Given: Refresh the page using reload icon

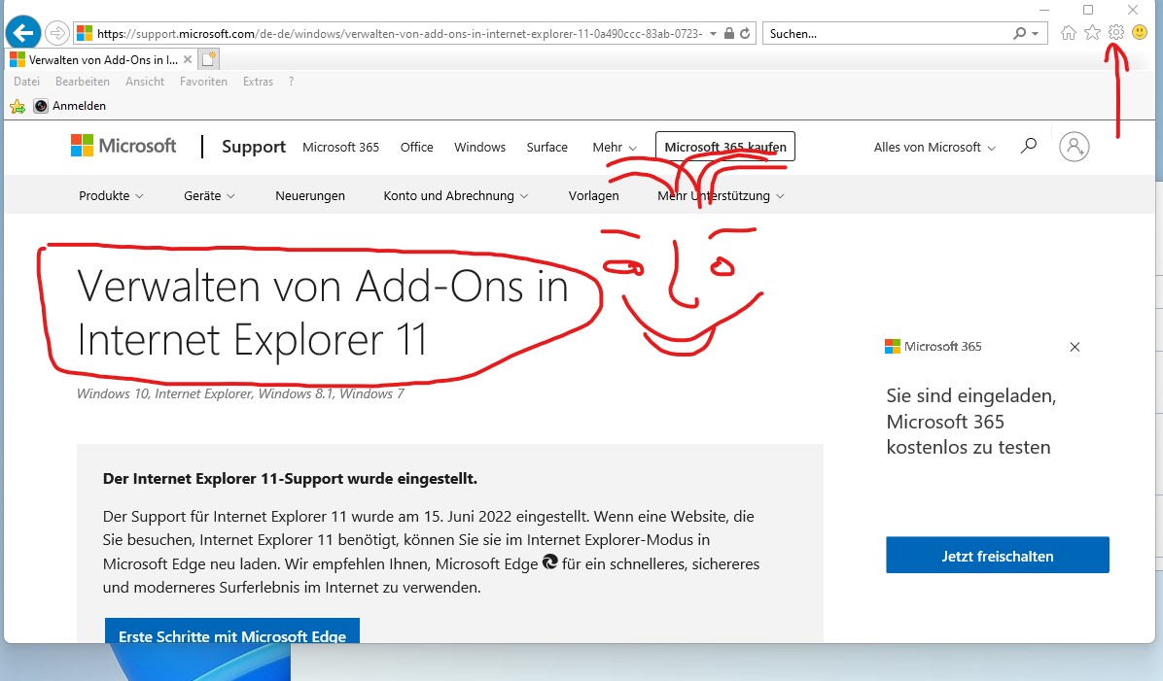Looking at the screenshot, I should pyautogui.click(x=745, y=33).
